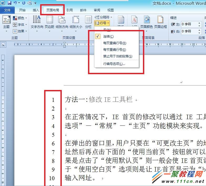Open theme Colors (颜色) menu
The image size is (206, 186).
pos(20,18)
